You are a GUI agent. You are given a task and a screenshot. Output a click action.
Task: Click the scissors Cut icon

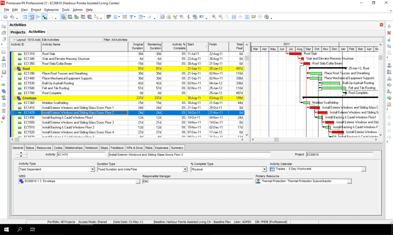pos(389,40)
